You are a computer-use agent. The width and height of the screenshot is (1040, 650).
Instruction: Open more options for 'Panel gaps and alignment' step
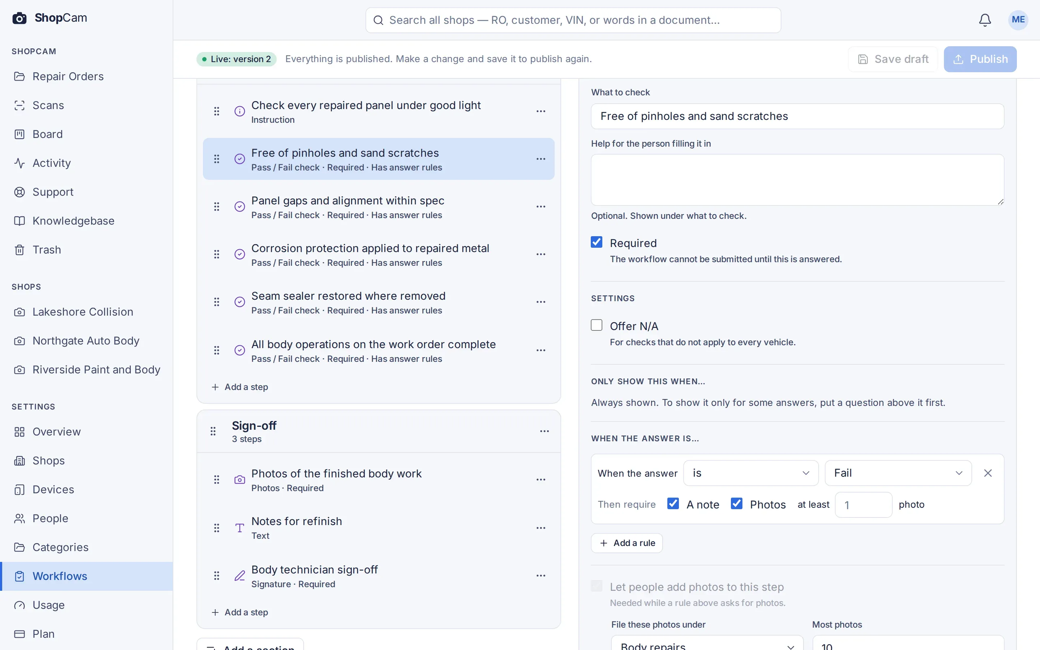(541, 207)
